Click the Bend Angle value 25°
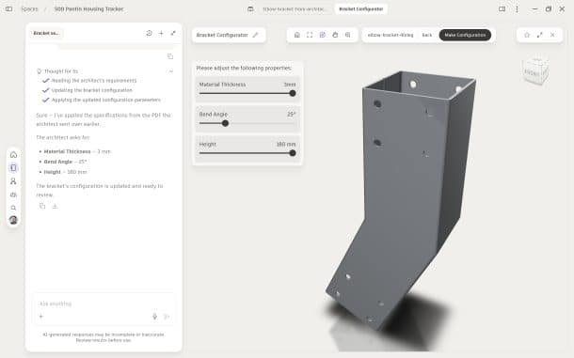 [x=291, y=115]
